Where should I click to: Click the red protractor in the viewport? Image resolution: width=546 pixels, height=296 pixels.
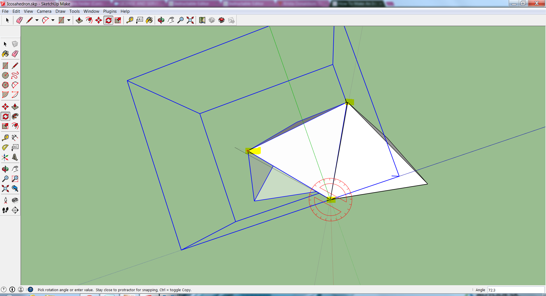click(330, 200)
